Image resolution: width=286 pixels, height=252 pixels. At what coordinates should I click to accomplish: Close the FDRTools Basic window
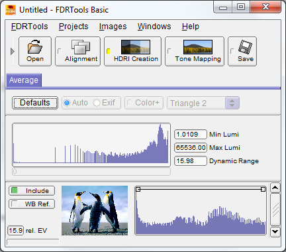tap(265, 7)
